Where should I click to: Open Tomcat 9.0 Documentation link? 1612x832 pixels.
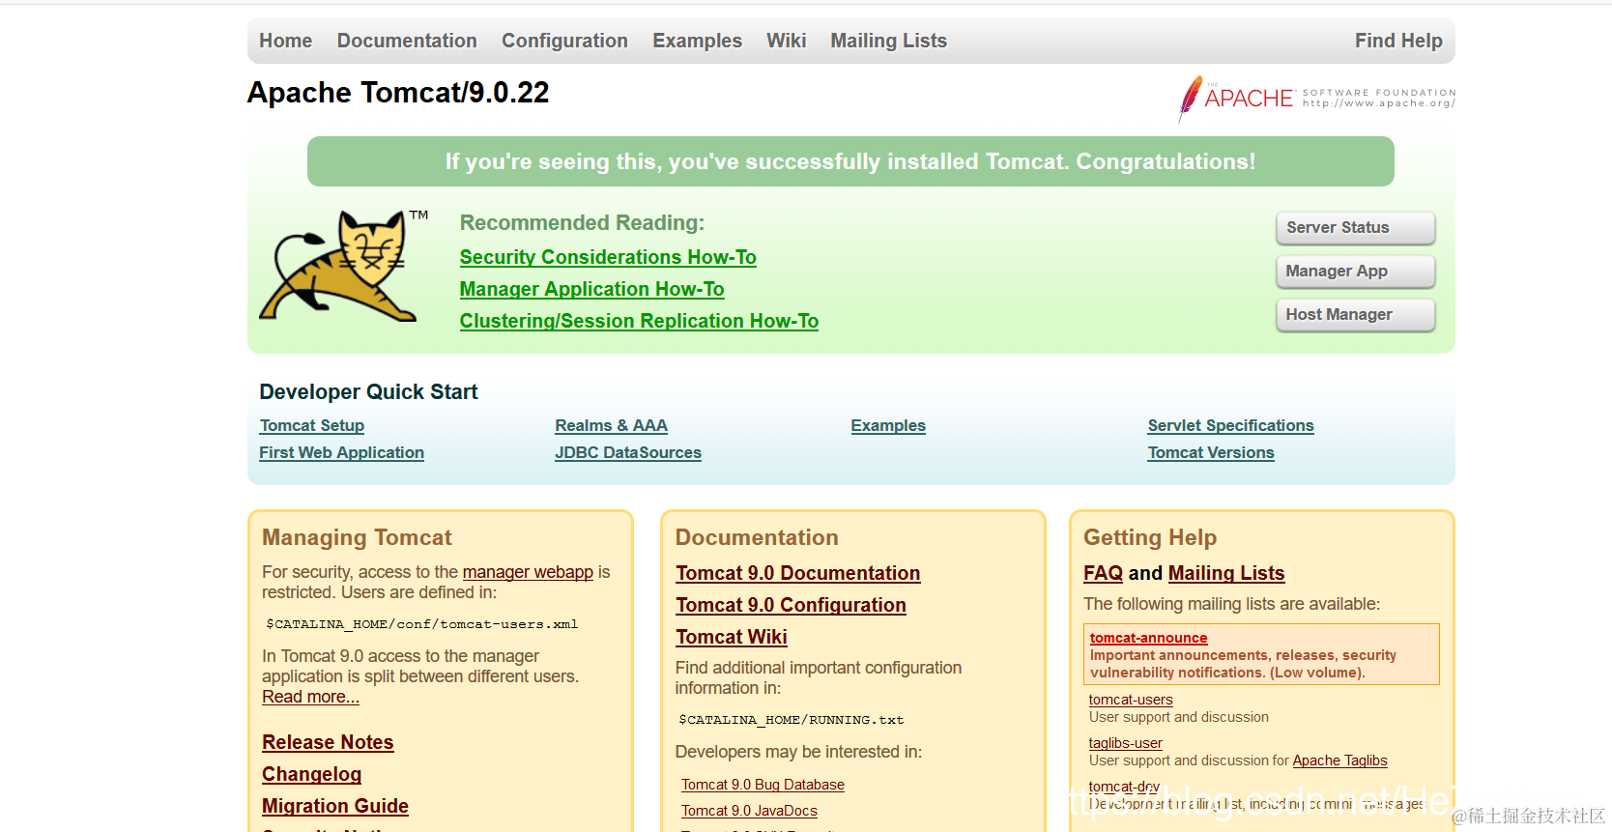[797, 573]
